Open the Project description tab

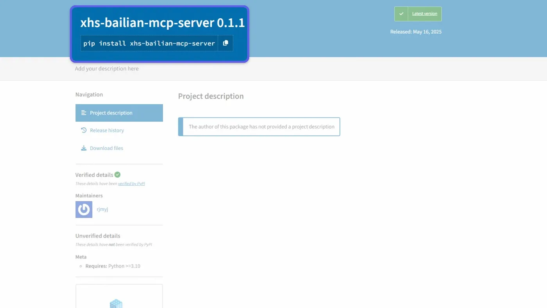click(x=119, y=113)
